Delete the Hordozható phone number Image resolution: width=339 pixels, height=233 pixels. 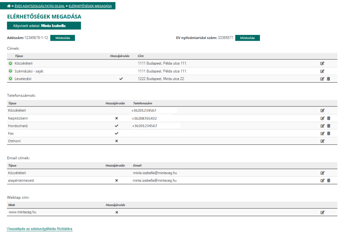coord(329,126)
